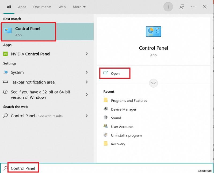Click the Control Panel search input field
214x173 pixels.
23,168
